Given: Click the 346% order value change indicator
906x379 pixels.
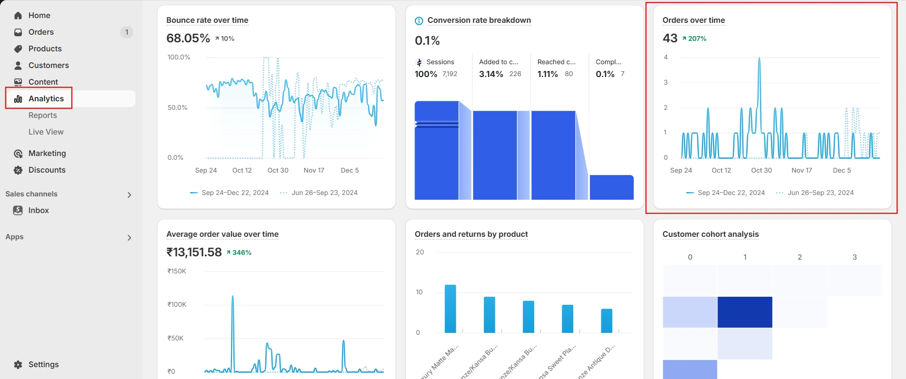Looking at the screenshot, I should 239,253.
